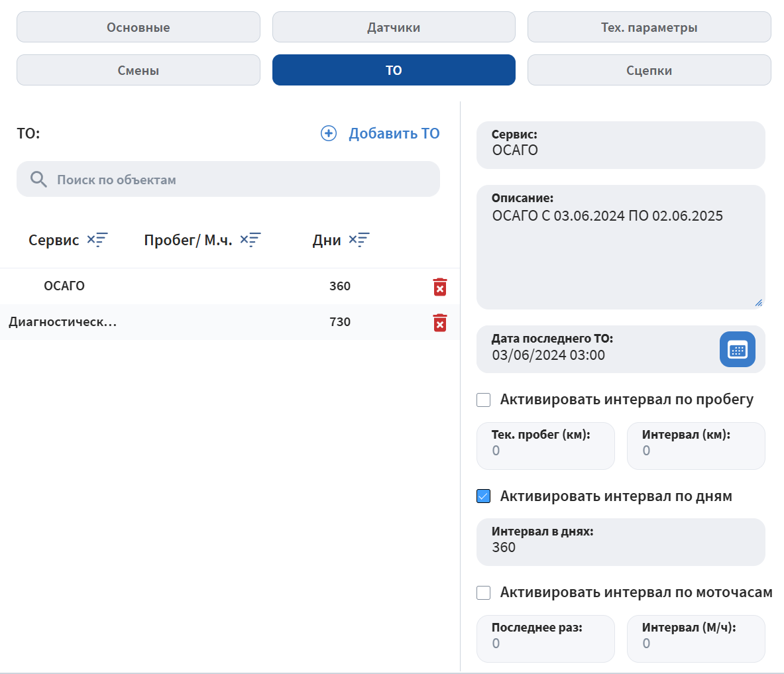Image resolution: width=784 pixels, height=674 pixels.
Task: Delete the ОСАГО service row
Action: (x=440, y=287)
